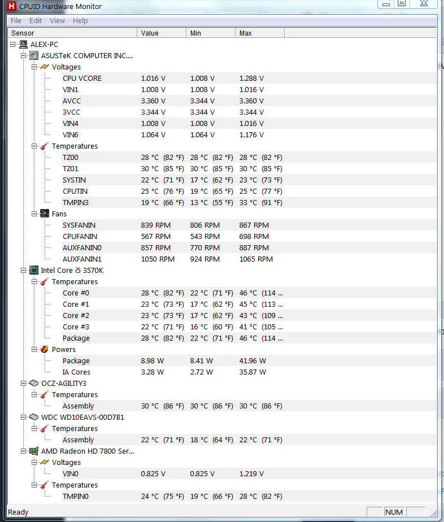Click the Intel Core i5 chip icon
Screen dimensions: 444x522
tap(34, 270)
